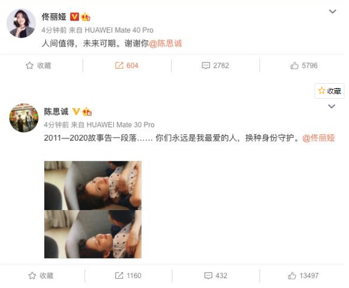Expand the options chevron on 陈思诚's post
The image size is (349, 288).
pyautogui.click(x=332, y=106)
